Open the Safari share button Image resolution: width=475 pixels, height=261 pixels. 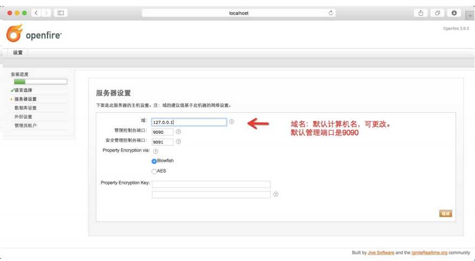pyautogui.click(x=421, y=13)
